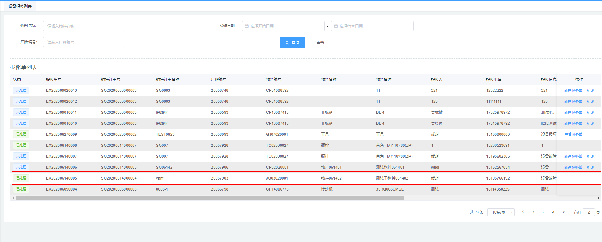
Task: Go to next page with right arrow
Action: (563, 212)
